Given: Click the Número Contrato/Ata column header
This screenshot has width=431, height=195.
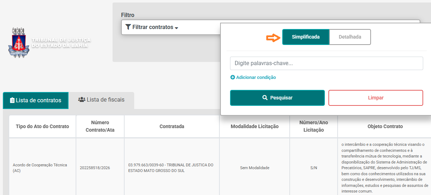Looking at the screenshot, I should 100,126.
